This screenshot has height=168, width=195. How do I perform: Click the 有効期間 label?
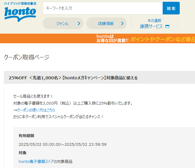[x=26, y=136]
